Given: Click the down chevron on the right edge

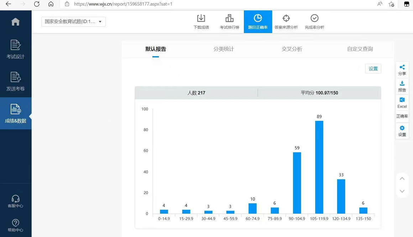Looking at the screenshot, I should tap(402, 191).
